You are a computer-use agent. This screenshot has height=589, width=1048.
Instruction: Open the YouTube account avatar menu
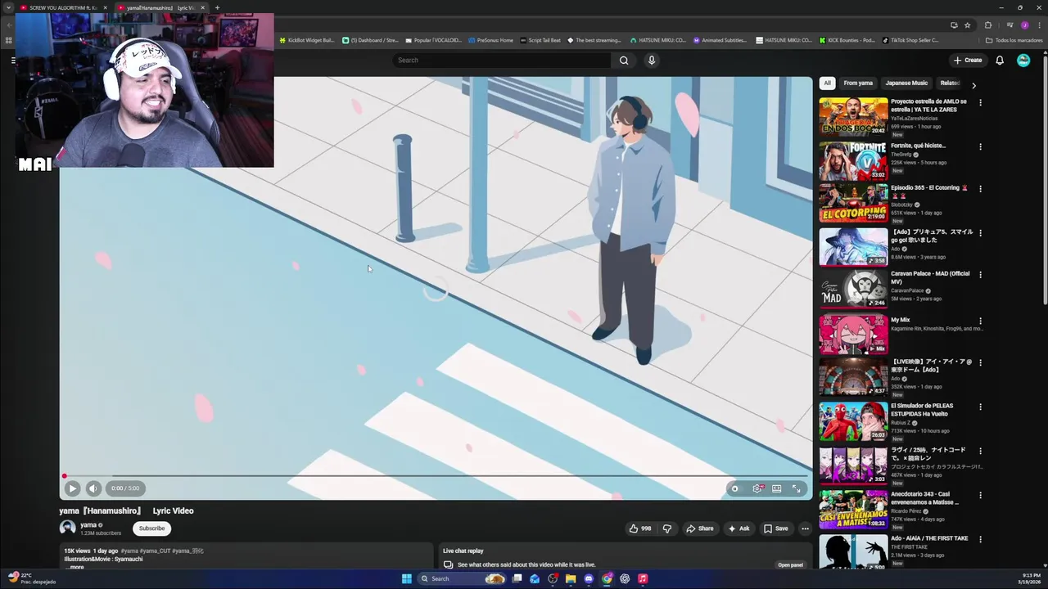coord(1023,60)
